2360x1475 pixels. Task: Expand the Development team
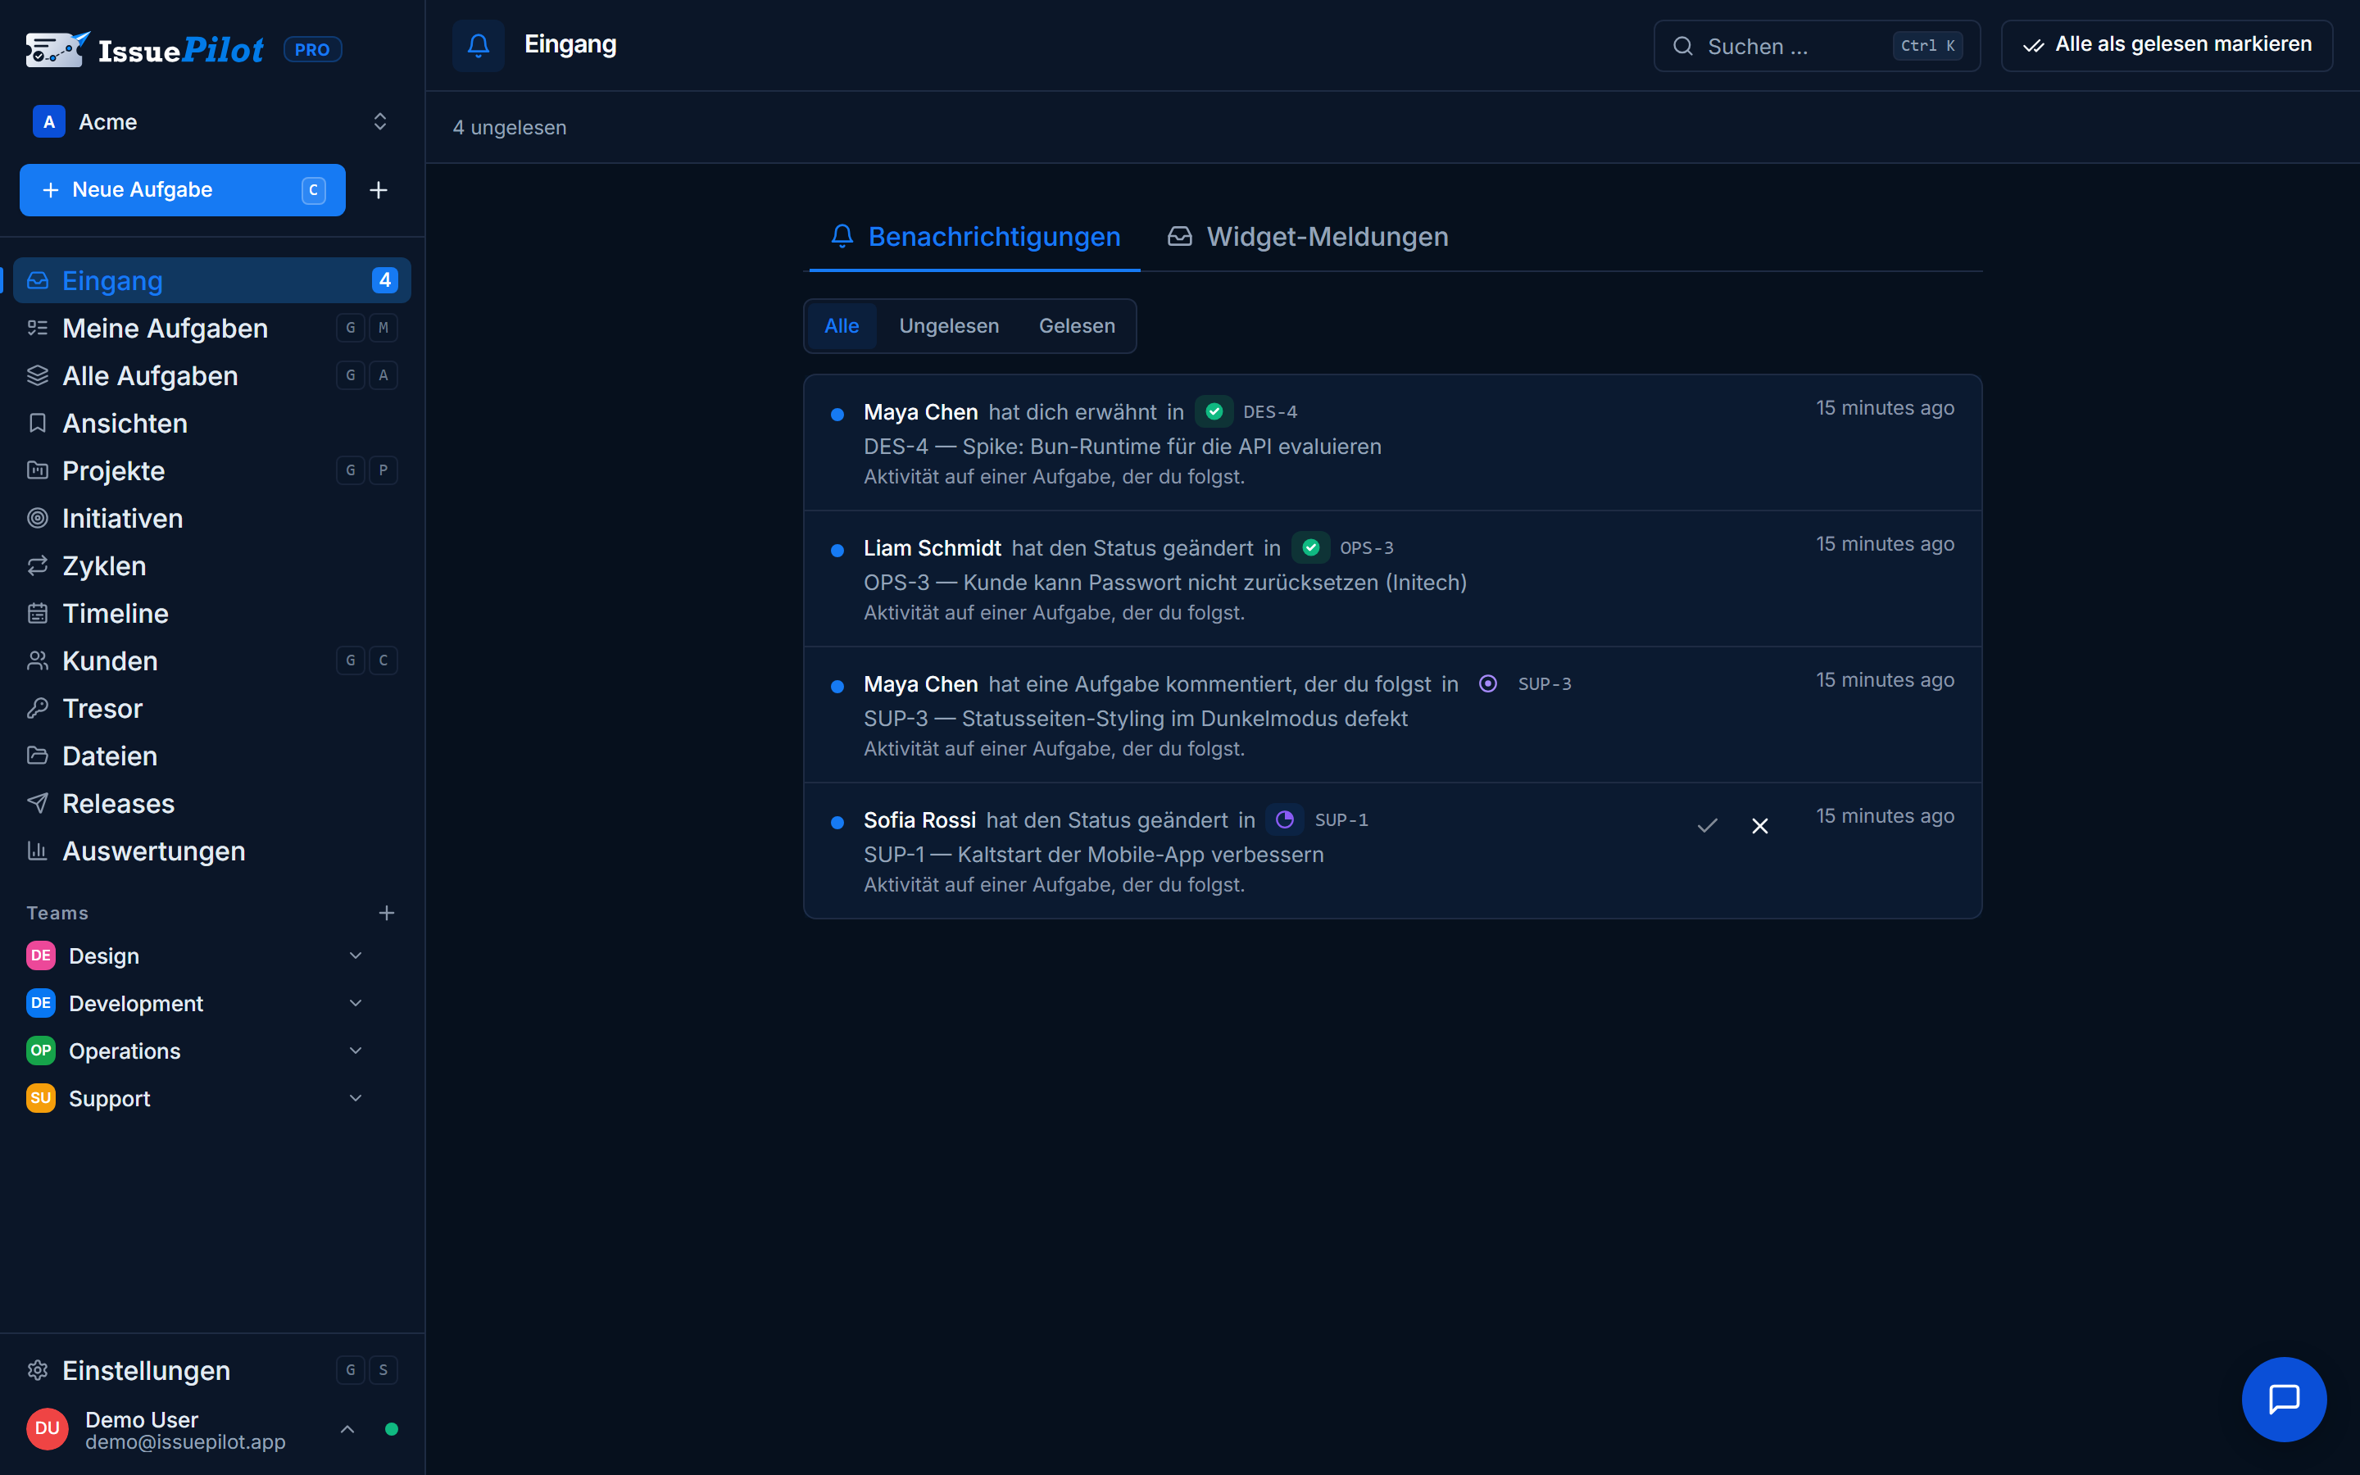tap(356, 1004)
